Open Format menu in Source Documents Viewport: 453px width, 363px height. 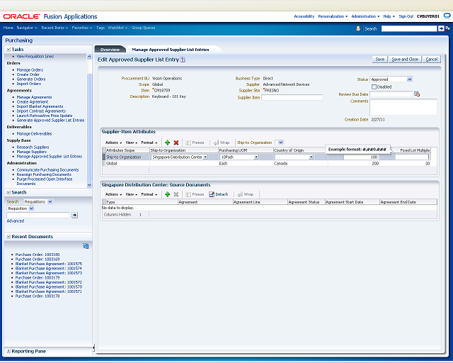149,194
